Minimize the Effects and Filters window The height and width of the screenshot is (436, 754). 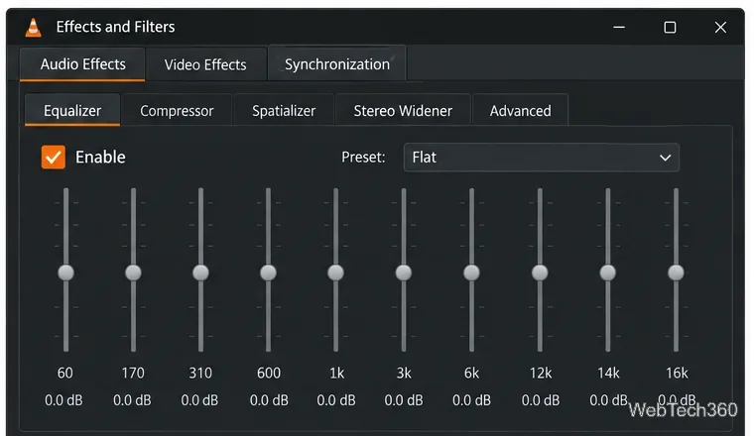[x=619, y=28]
